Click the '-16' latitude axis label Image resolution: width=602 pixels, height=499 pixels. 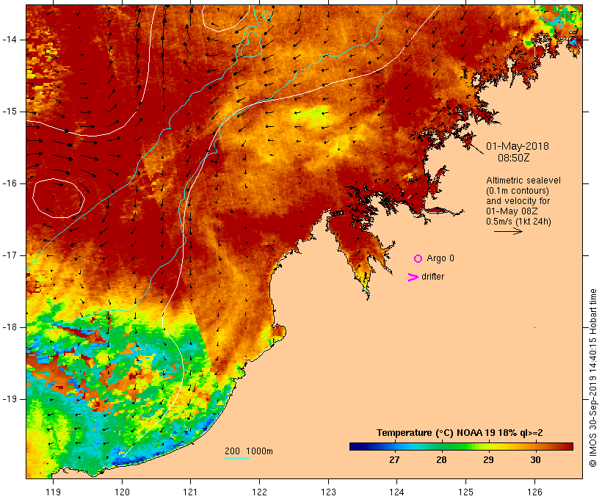[10, 183]
